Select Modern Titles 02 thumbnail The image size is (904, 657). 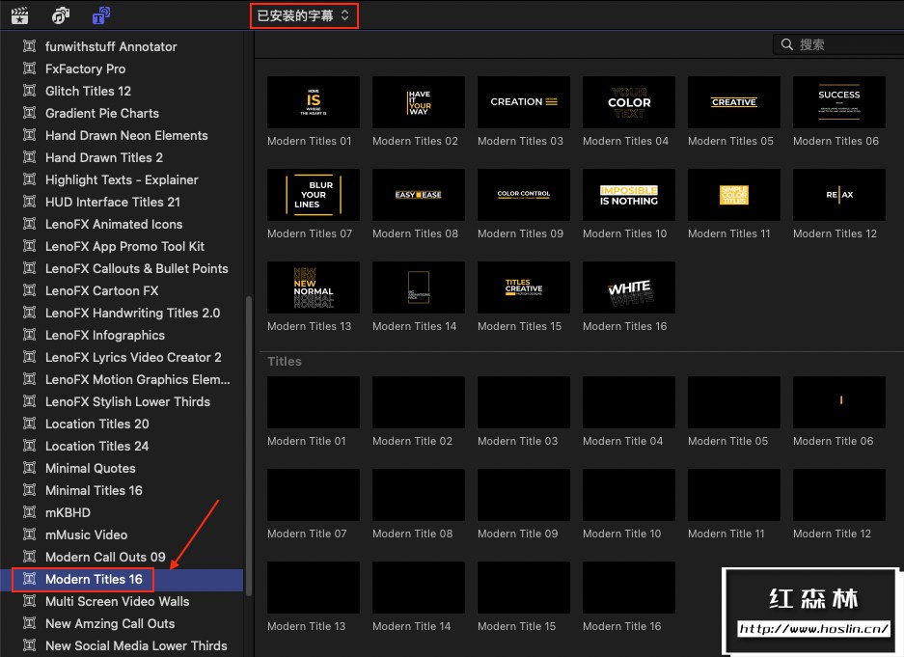(419, 102)
